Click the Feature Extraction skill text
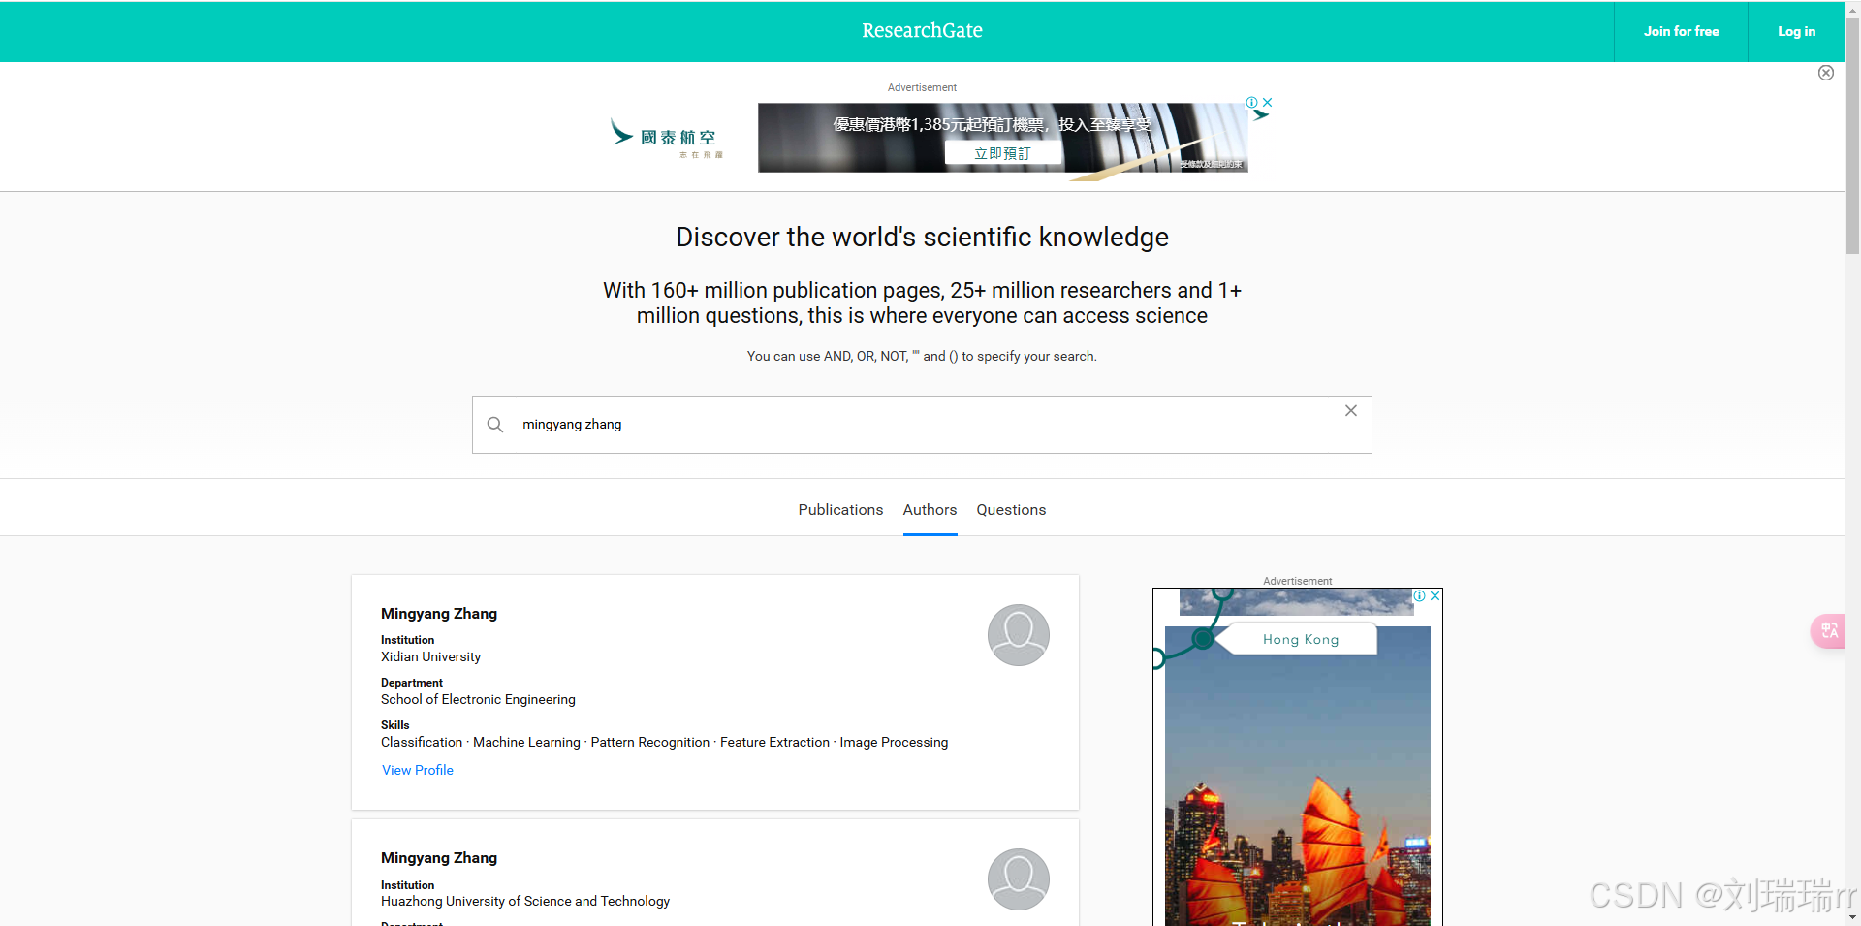1861x926 pixels. [774, 742]
